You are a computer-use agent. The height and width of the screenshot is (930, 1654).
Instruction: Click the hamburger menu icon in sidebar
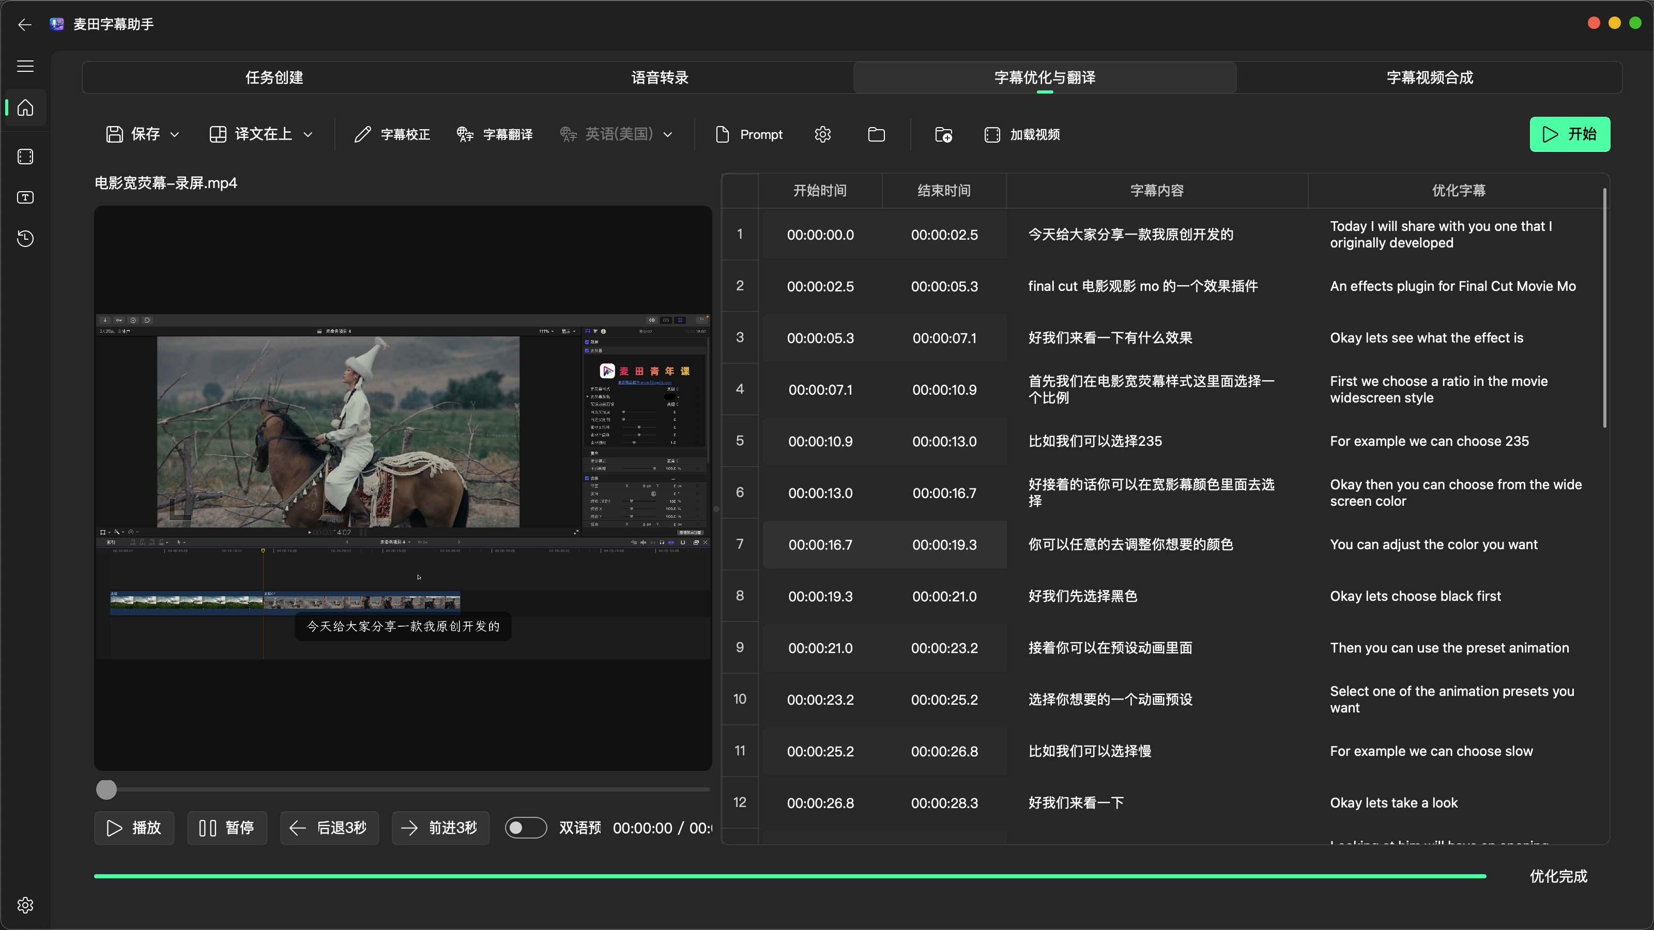click(25, 66)
